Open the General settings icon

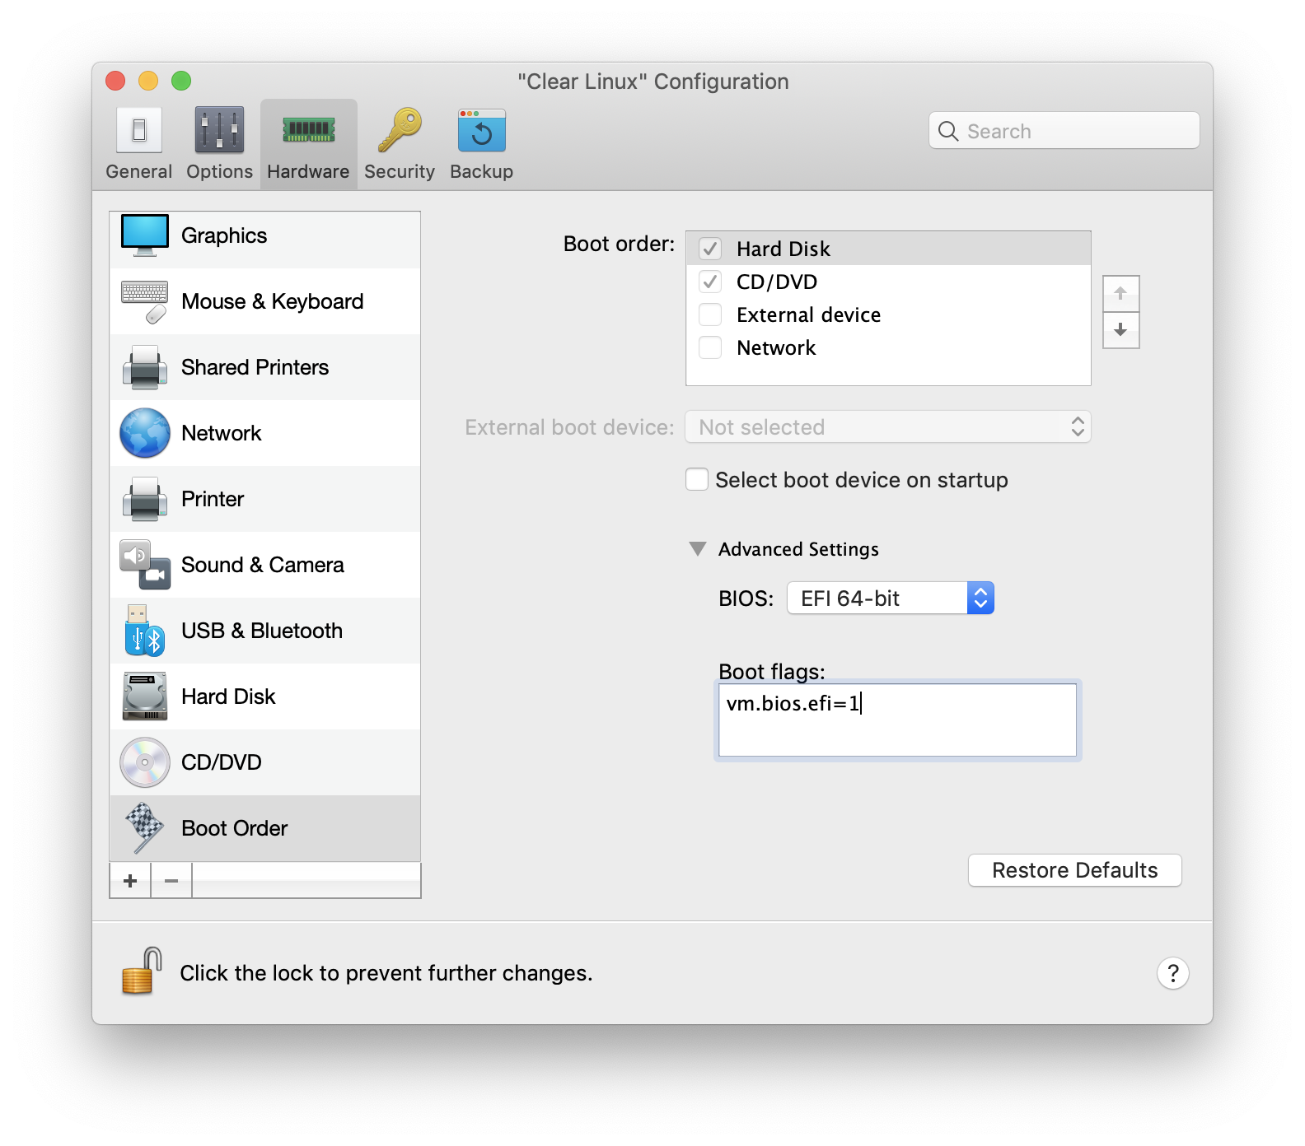pyautogui.click(x=139, y=130)
